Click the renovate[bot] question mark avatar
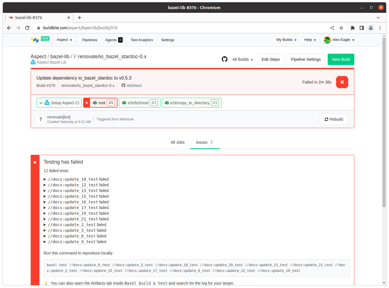 [x=41, y=119]
